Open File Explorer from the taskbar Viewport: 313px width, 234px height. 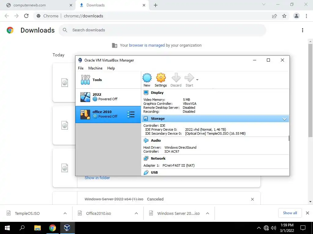[x=38, y=228]
